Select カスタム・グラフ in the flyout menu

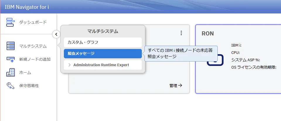point(103,42)
